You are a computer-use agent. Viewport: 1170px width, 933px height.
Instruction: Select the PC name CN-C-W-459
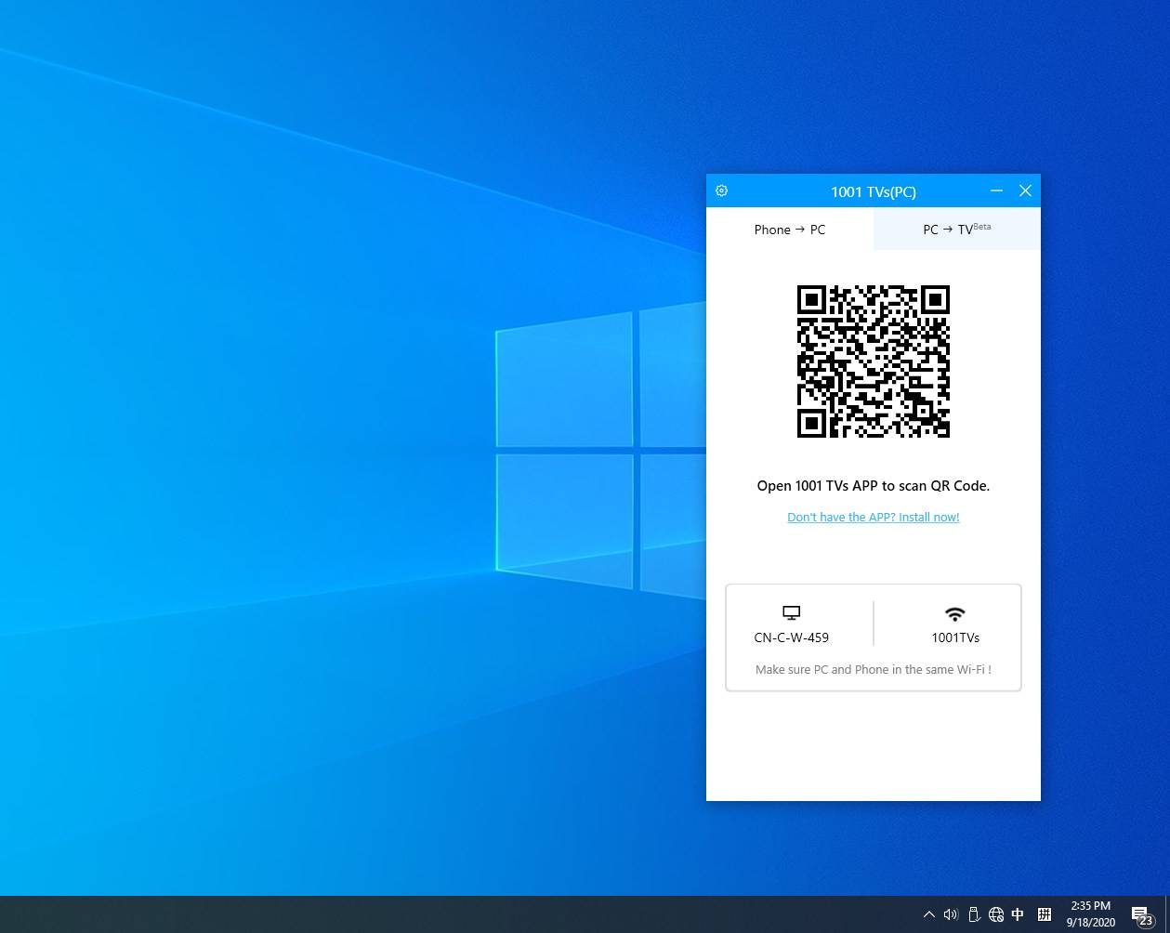792,637
